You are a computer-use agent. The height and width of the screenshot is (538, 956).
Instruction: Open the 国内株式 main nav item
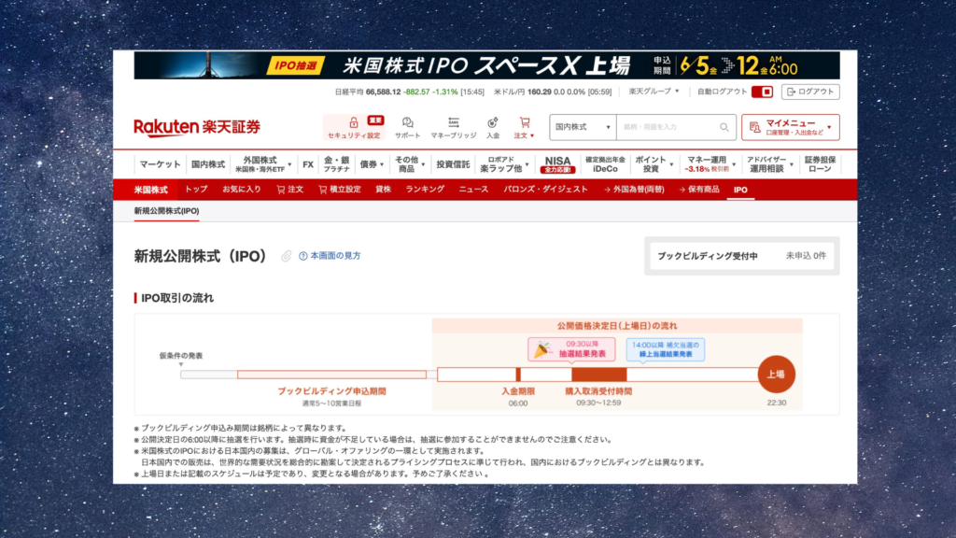pos(208,164)
